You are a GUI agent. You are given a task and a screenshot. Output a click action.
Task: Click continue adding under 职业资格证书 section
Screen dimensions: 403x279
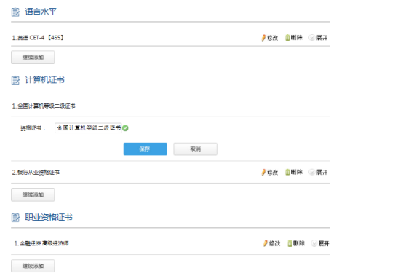(33, 266)
